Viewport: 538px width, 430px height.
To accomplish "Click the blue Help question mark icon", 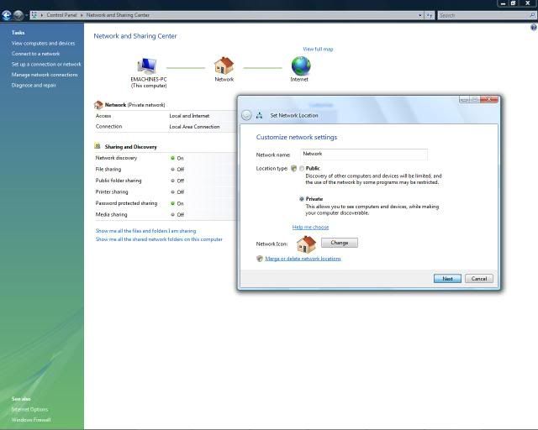I will point(533,28).
